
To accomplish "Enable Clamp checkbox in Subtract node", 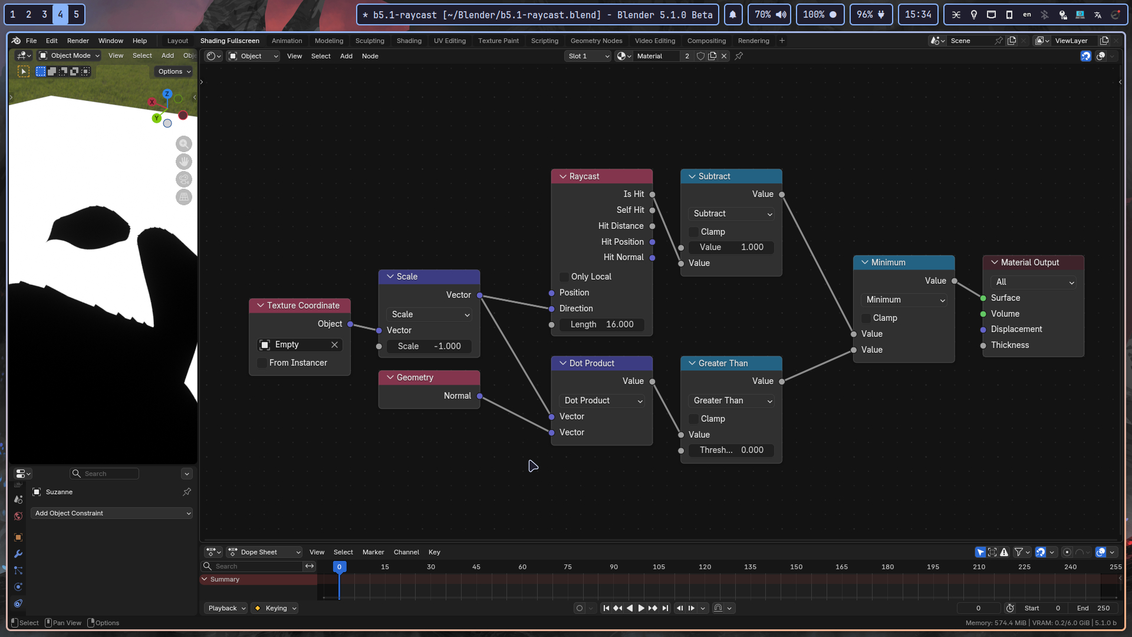I will pyautogui.click(x=694, y=232).
